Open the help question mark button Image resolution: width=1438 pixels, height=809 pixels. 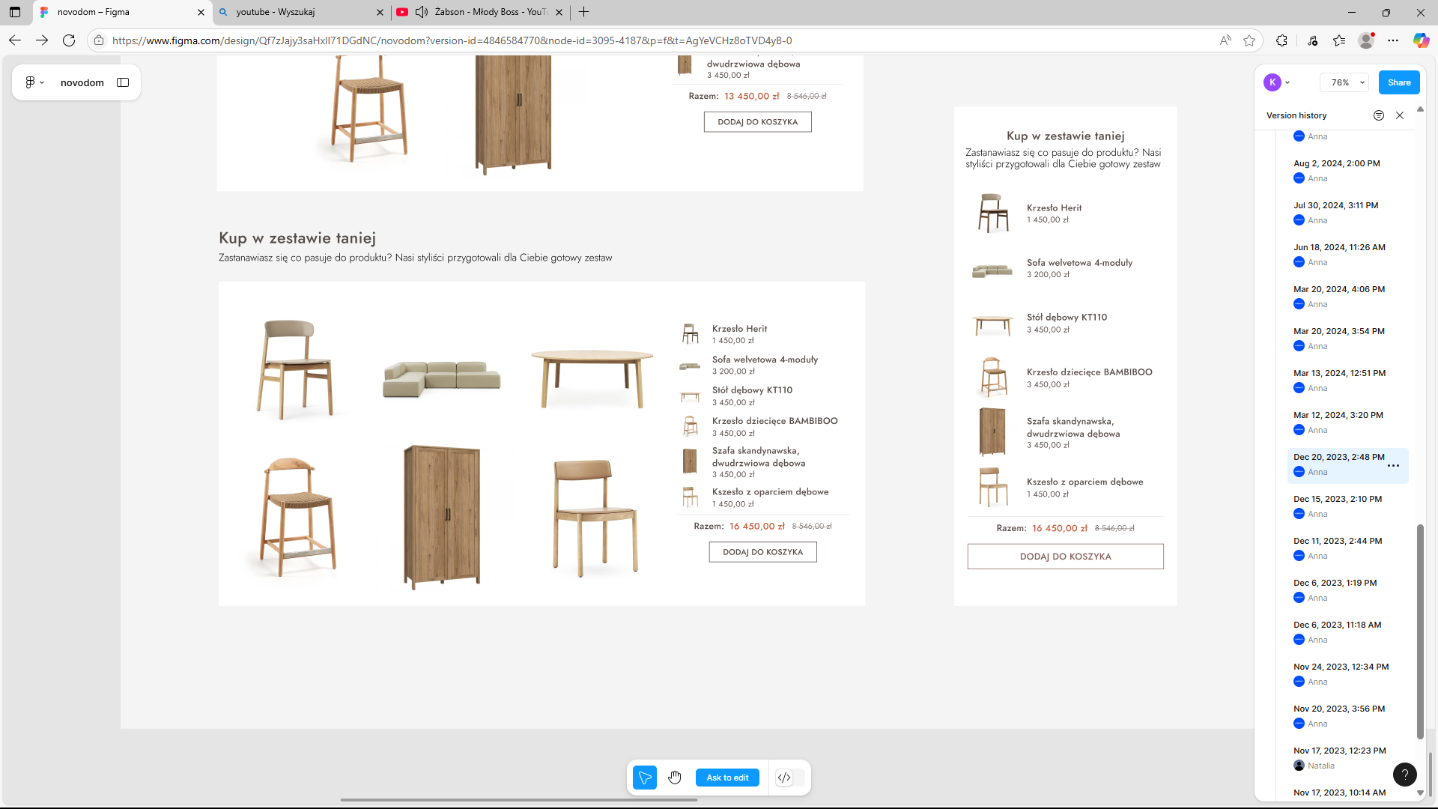tap(1404, 774)
